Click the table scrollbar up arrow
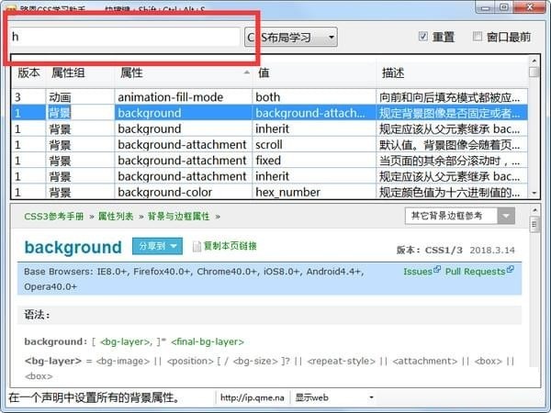Screen dimensions: 551x413 click(534, 72)
